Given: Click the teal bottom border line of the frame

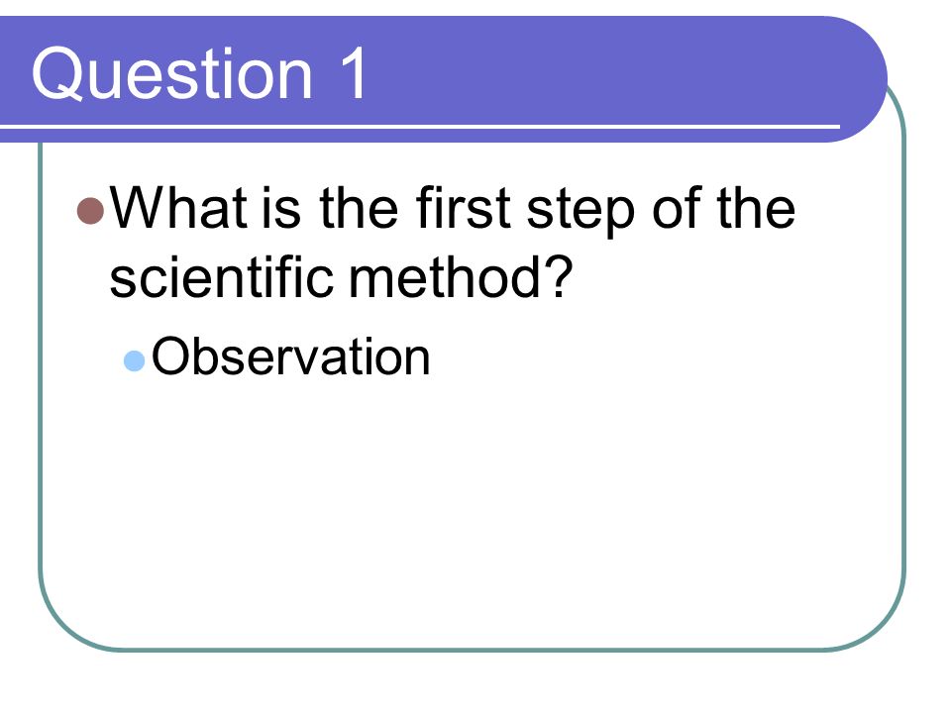Looking at the screenshot, I should point(474,650).
